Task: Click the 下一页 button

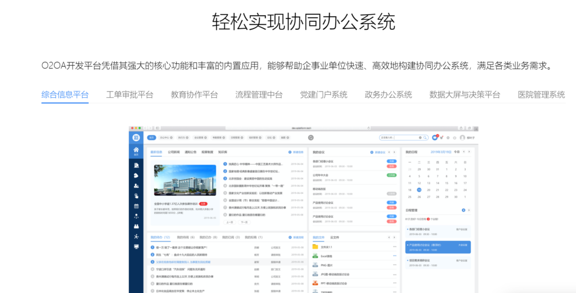Action: (x=243, y=222)
